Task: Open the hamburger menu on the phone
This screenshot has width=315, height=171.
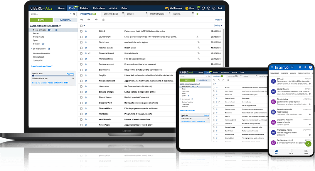Action: pyautogui.click(x=271, y=67)
